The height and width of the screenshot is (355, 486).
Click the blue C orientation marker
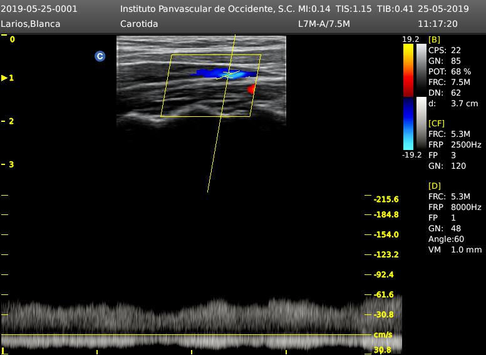pos(100,56)
